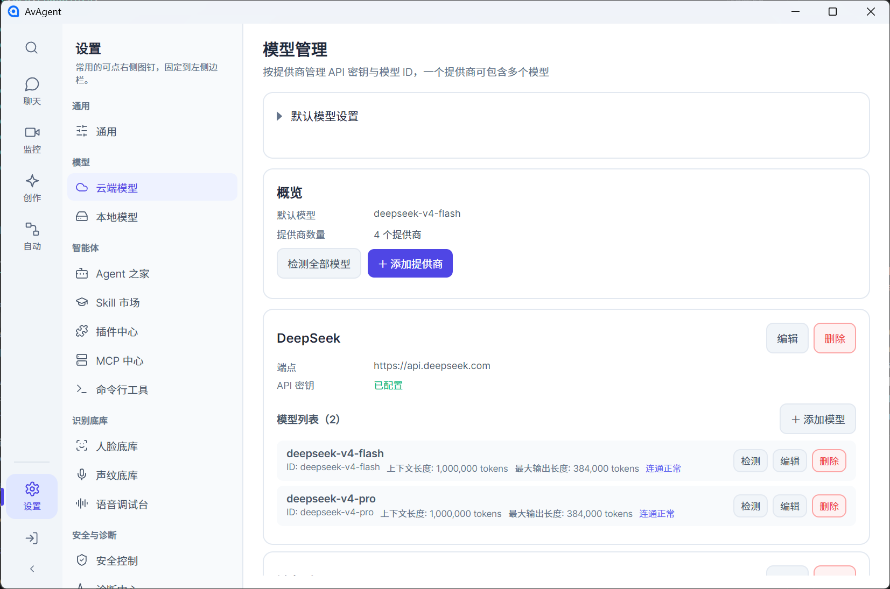Go to Agent 之家 page
890x589 pixels.
(x=152, y=274)
